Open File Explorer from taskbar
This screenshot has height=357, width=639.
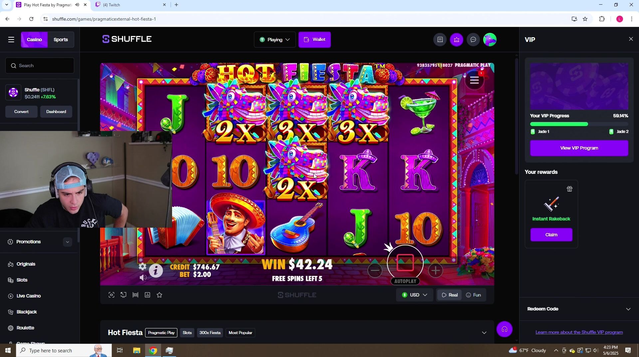coord(137,350)
